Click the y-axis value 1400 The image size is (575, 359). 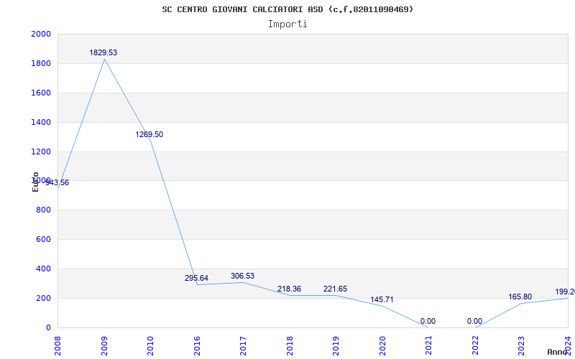pos(41,122)
